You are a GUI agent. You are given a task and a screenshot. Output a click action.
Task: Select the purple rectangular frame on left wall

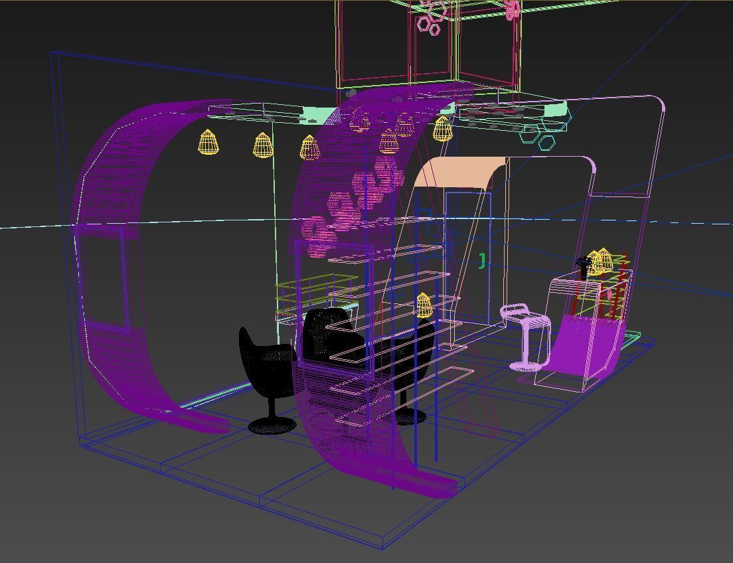[102, 278]
